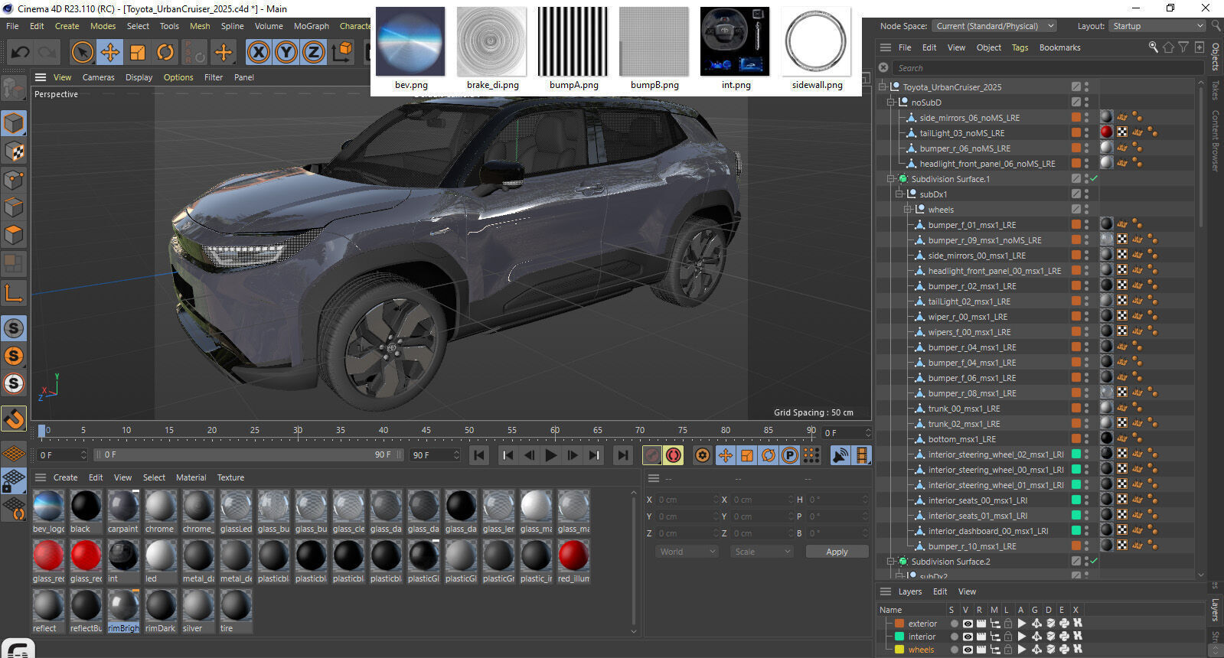
Task: Open the Objects panel search magnifier
Action: (x=1153, y=47)
